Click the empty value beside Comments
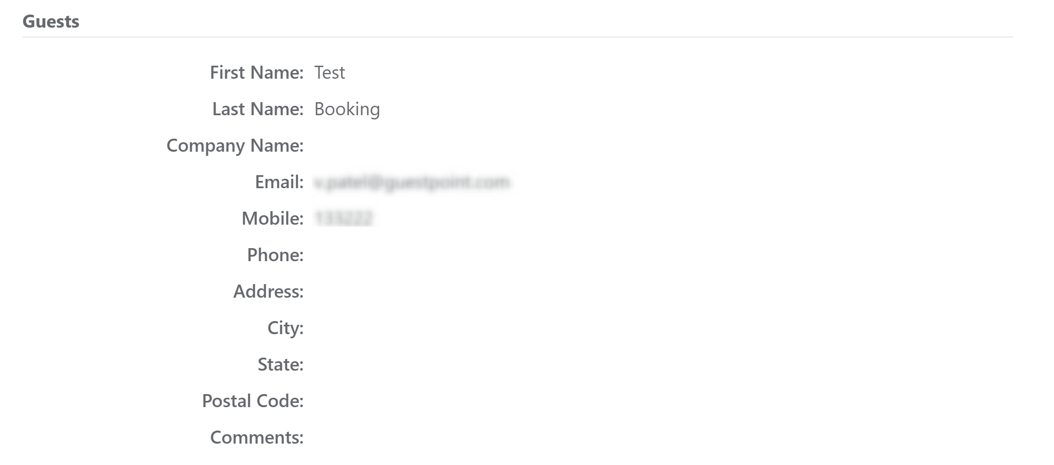Viewport: 1054px width, 465px height. point(365,437)
